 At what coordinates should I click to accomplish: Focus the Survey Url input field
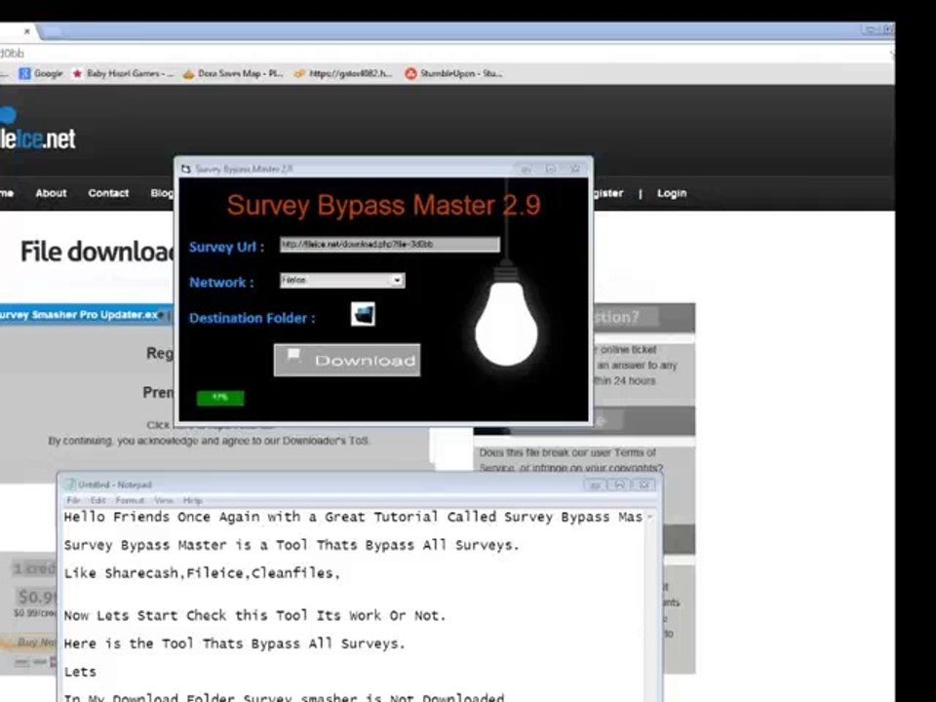[389, 244]
